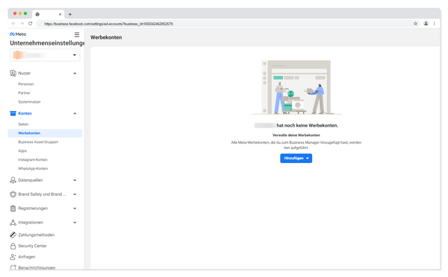Open Benachrichtigungen at the sidebar bottom
This screenshot has height=277, width=448.
tap(37, 267)
